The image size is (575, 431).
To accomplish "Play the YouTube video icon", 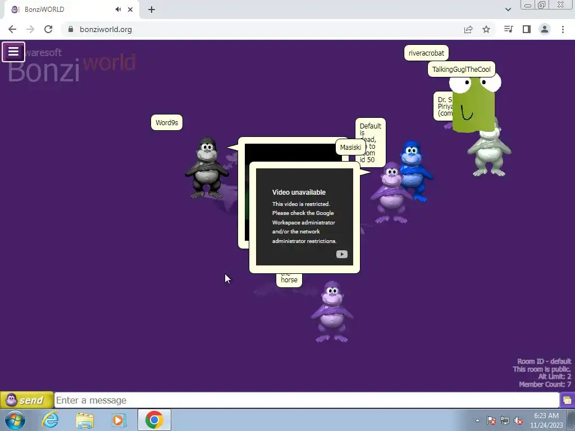I will pos(342,254).
